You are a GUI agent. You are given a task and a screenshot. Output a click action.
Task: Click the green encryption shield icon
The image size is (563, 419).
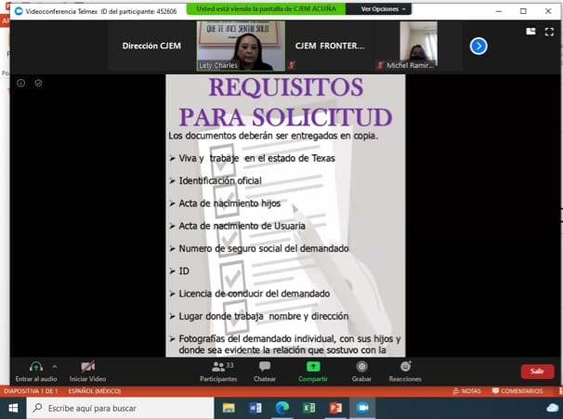pyautogui.click(x=38, y=83)
